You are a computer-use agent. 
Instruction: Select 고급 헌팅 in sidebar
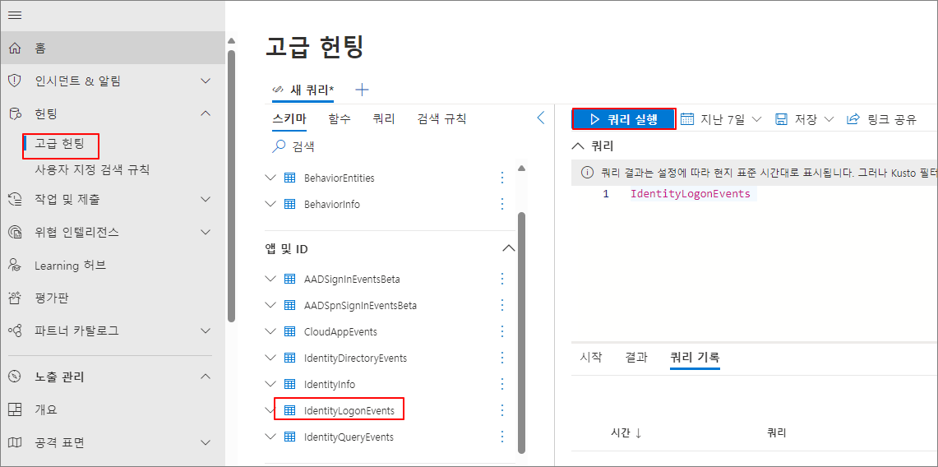coord(60,143)
